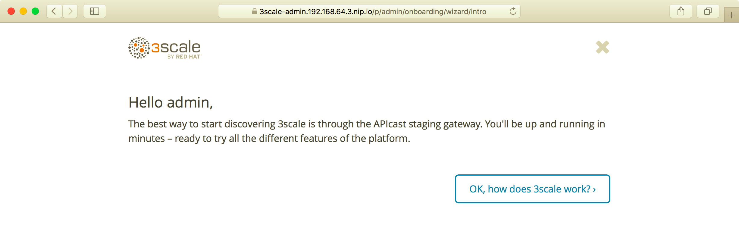Click the padlock icon in address bar
The height and width of the screenshot is (225, 739).
pyautogui.click(x=255, y=11)
